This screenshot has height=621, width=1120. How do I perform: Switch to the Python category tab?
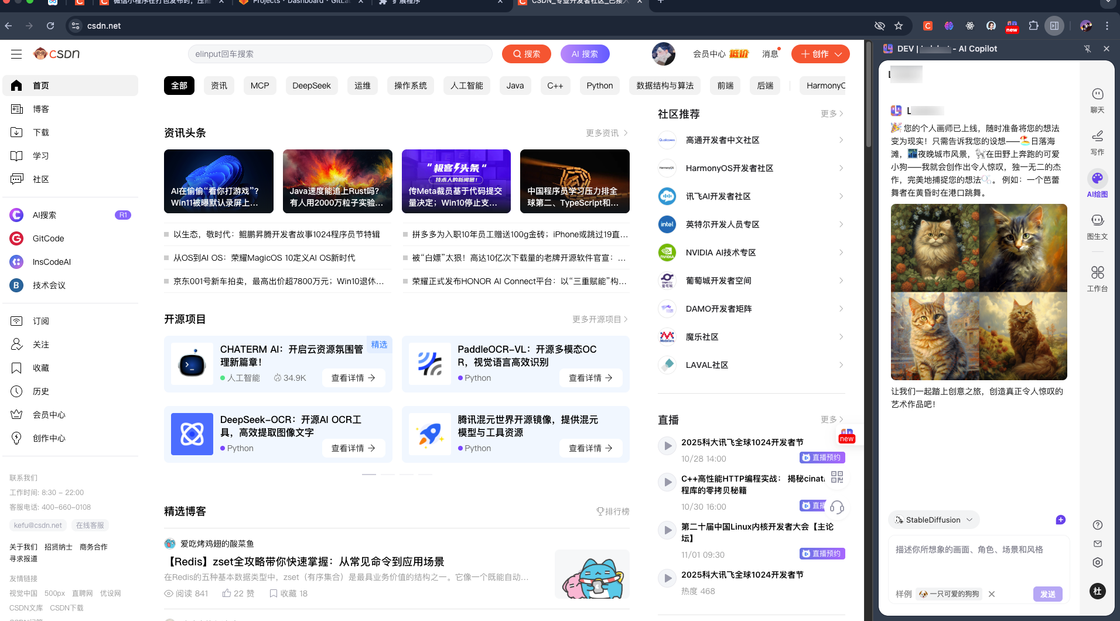(599, 86)
